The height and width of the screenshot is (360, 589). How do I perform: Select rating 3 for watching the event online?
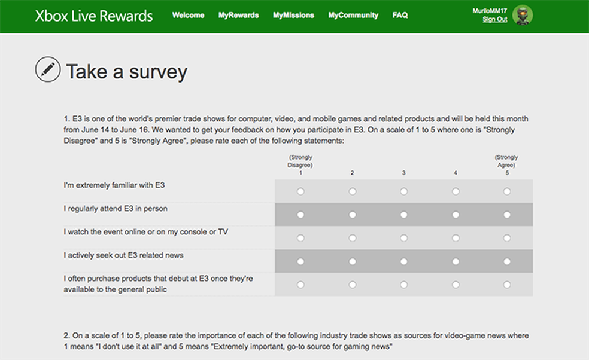[404, 237]
